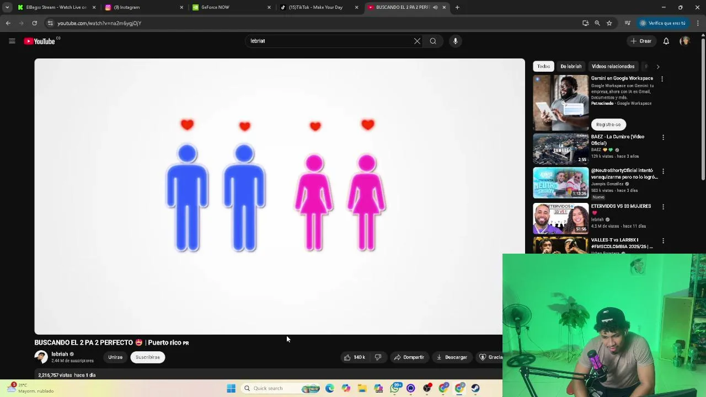Viewport: 706px width, 397px height.
Task: Click the BAEZ - La Cumbre video title
Action: (618, 140)
